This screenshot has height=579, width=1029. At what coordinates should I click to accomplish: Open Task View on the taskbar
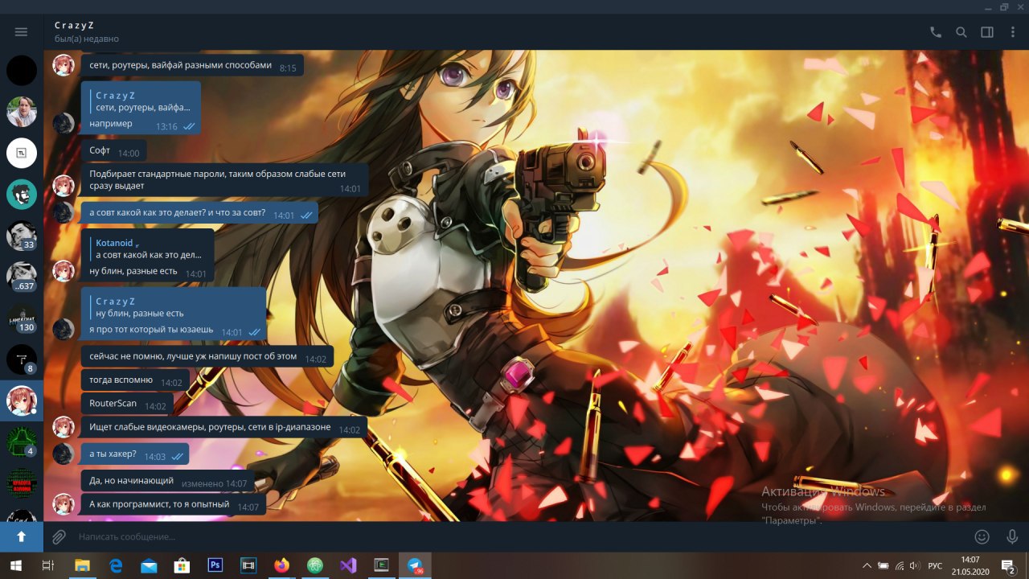(47, 565)
